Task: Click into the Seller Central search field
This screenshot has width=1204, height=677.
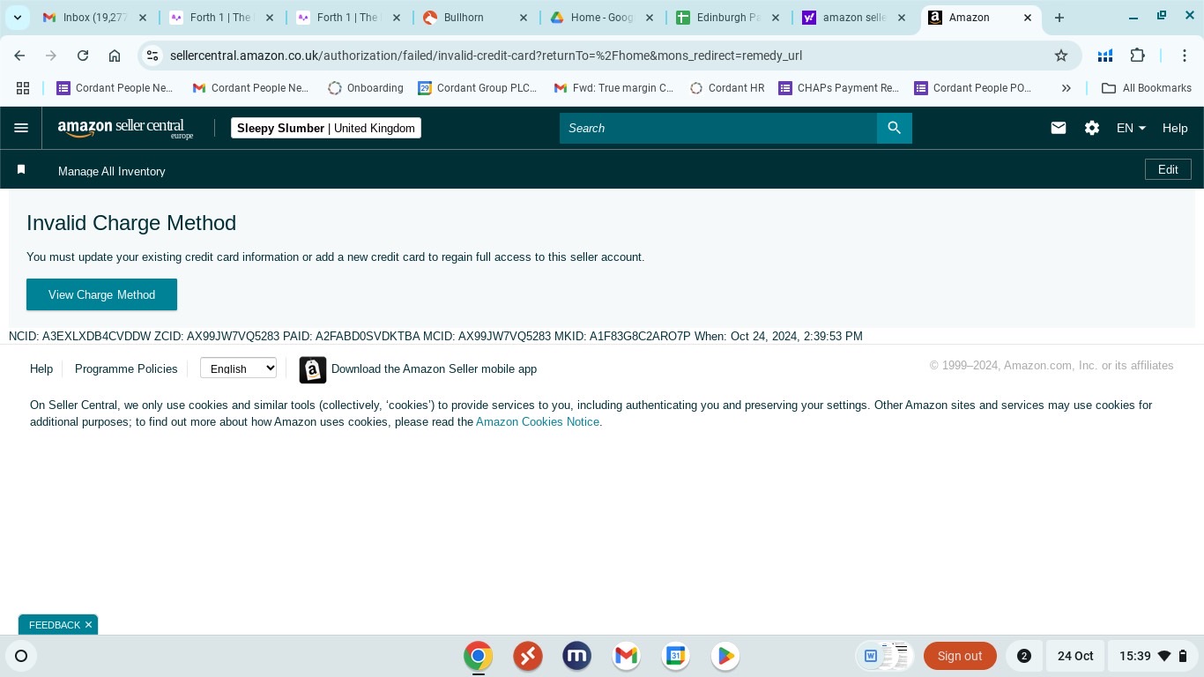Action: [718, 128]
